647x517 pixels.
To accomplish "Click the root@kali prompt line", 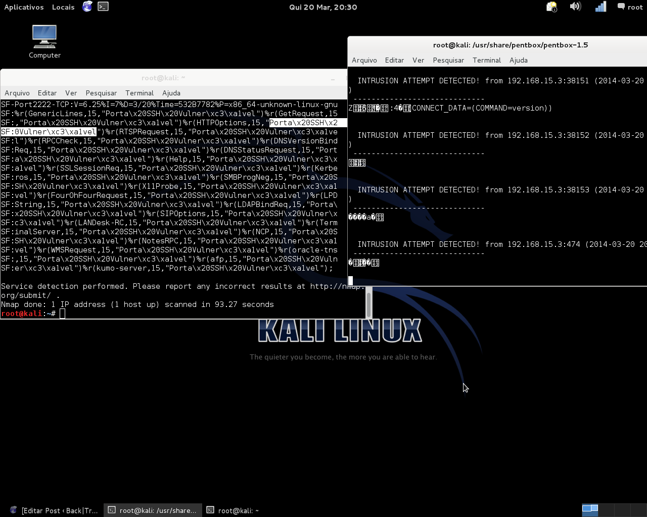I will point(33,314).
